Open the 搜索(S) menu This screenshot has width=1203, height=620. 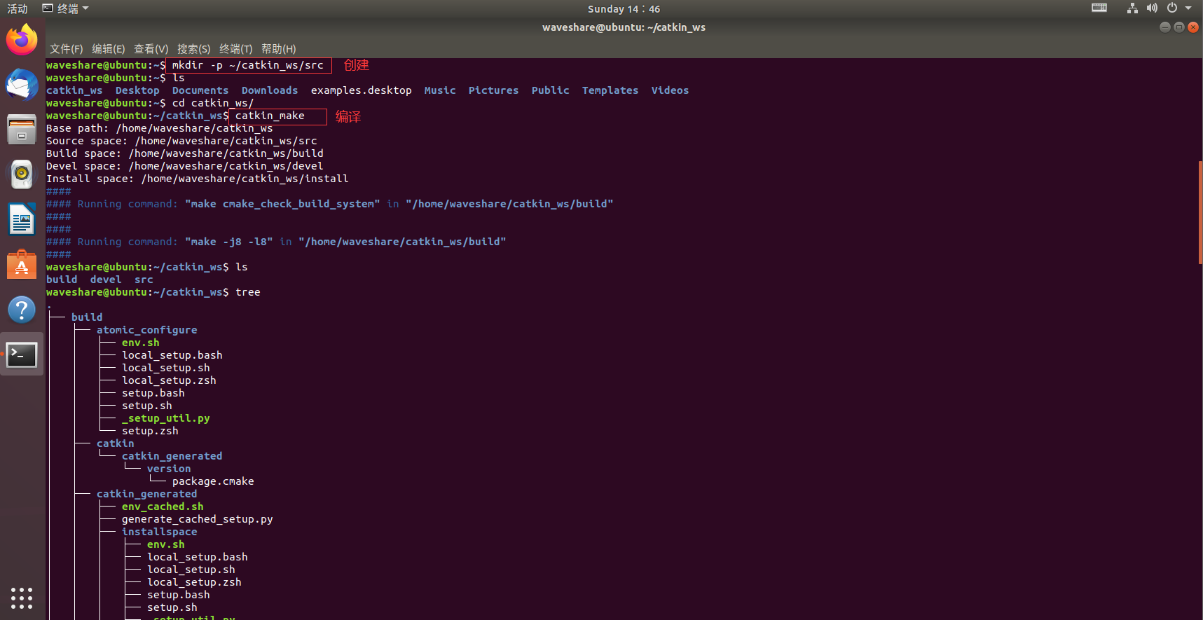coord(193,48)
